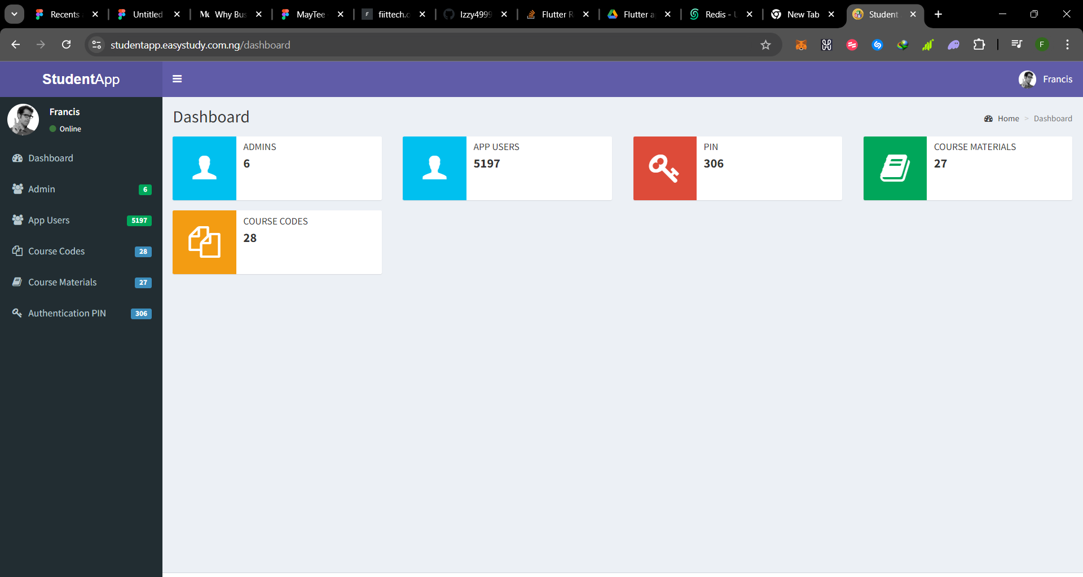Click the App Users person icon tile

point(434,168)
